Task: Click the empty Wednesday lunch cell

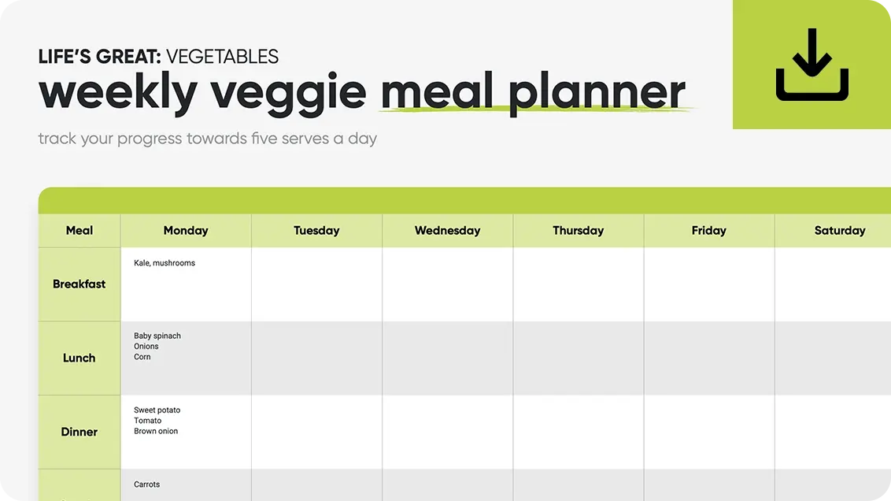Action: tap(447, 358)
